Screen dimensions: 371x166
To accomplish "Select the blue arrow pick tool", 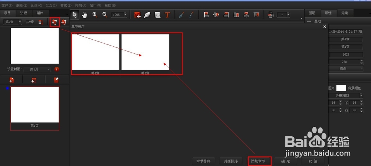I will [x=181, y=15].
